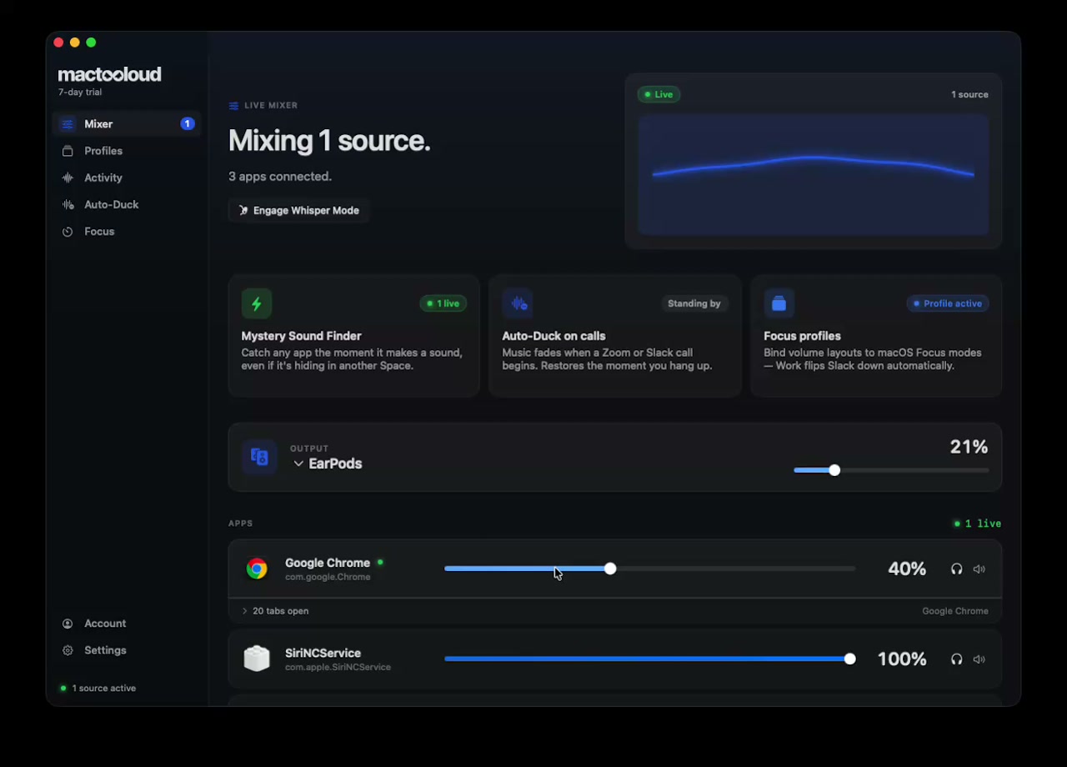Switch to the Activity section

127,178
